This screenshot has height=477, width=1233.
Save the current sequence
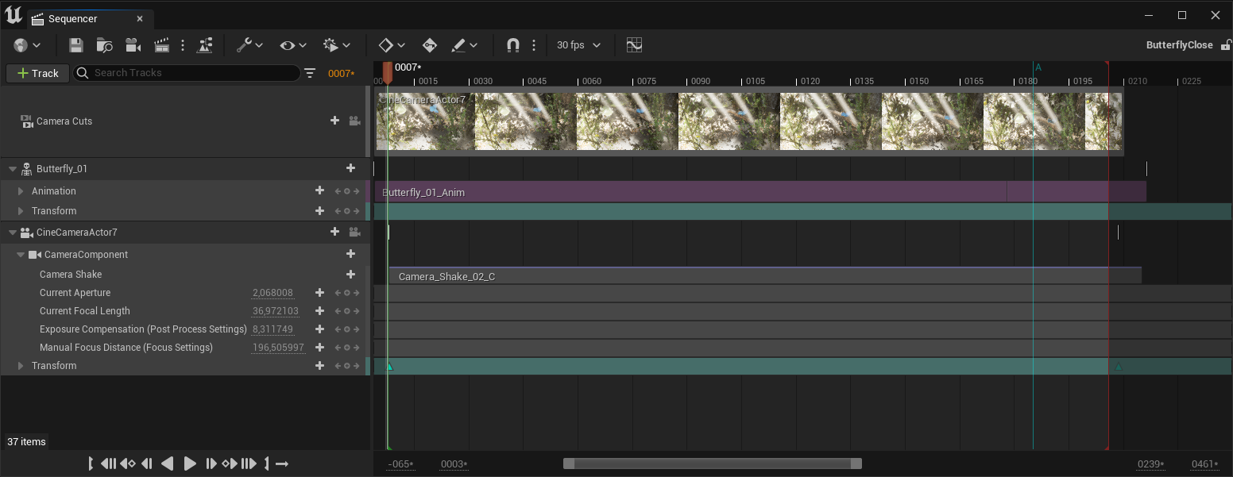[x=76, y=45]
